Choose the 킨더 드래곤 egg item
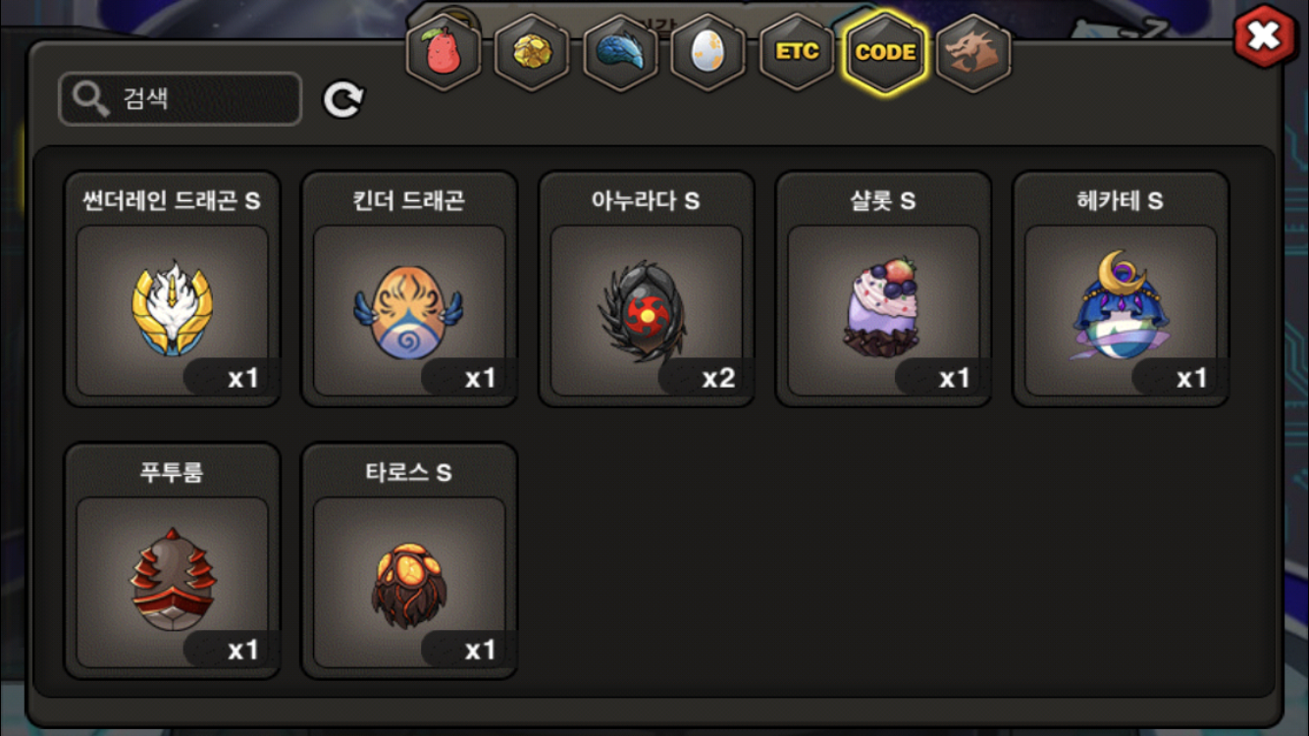This screenshot has height=736, width=1309. (x=409, y=289)
